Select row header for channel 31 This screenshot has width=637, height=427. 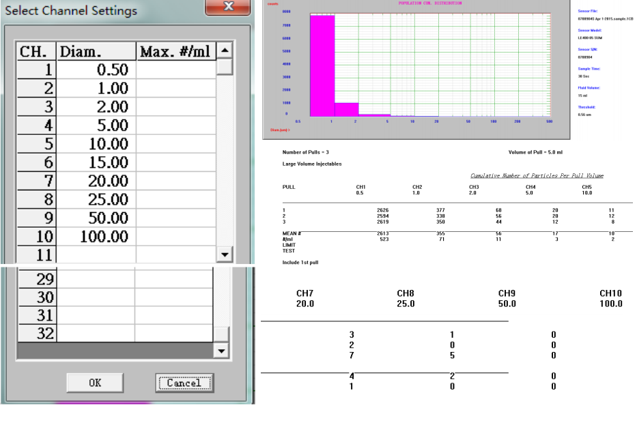coord(38,315)
